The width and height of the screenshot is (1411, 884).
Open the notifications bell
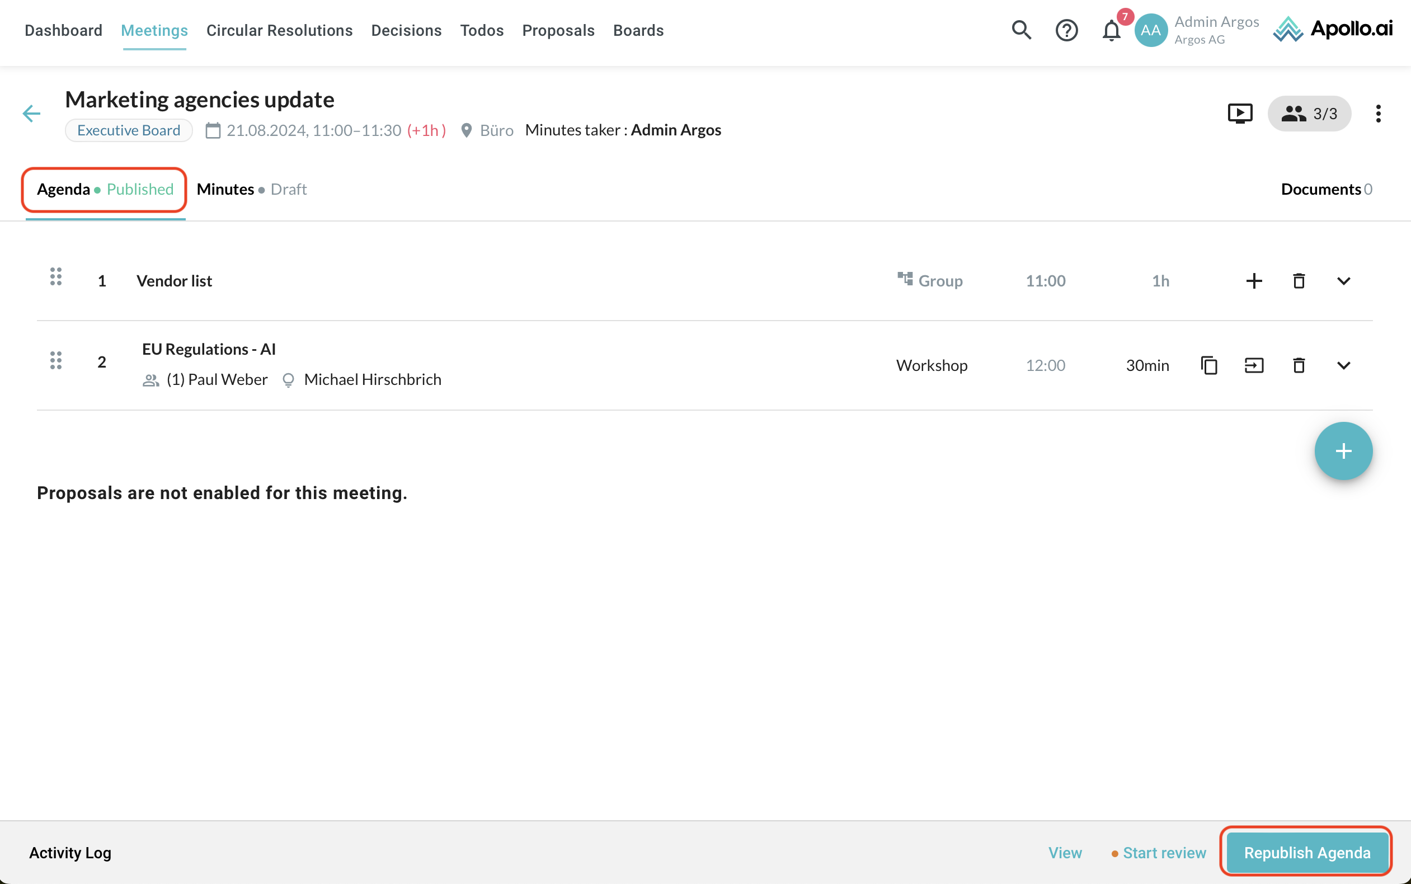point(1111,31)
